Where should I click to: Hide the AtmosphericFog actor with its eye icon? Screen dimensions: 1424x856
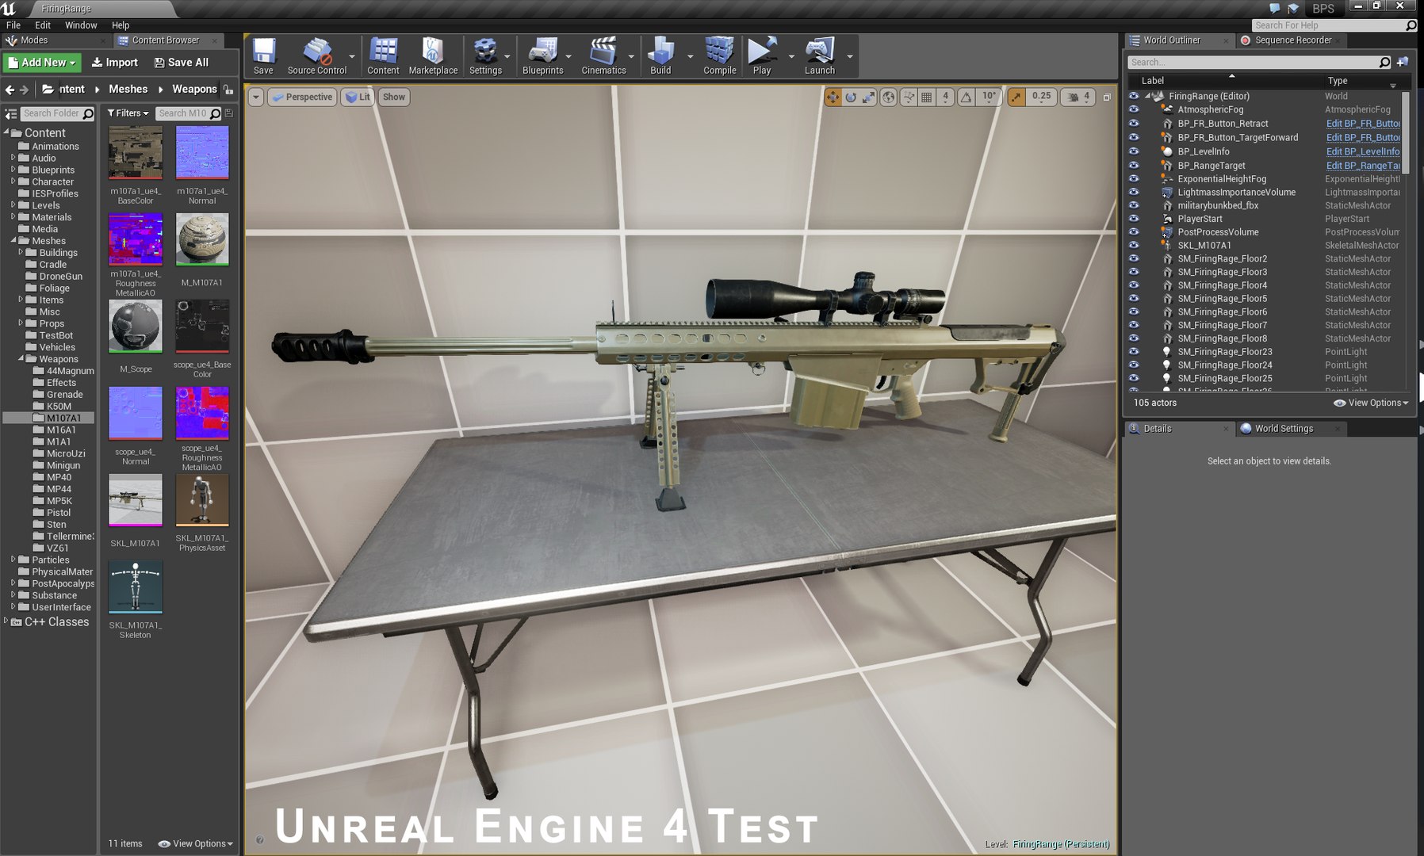pos(1134,109)
